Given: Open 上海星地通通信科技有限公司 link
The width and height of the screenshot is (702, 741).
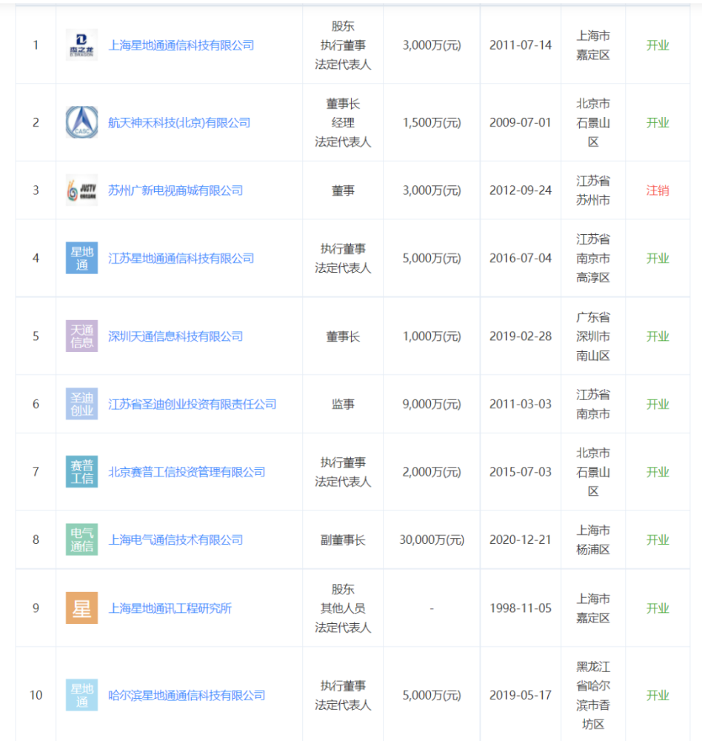Looking at the screenshot, I should 181,45.
